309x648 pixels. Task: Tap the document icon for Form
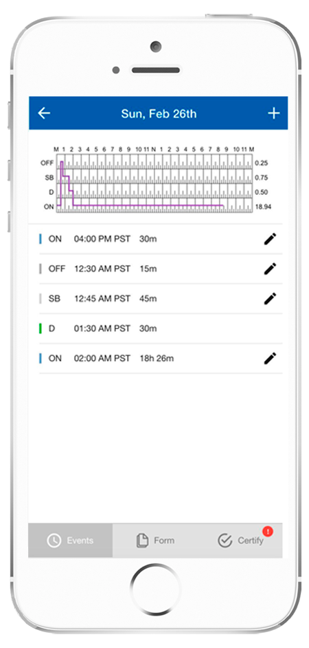pyautogui.click(x=143, y=541)
